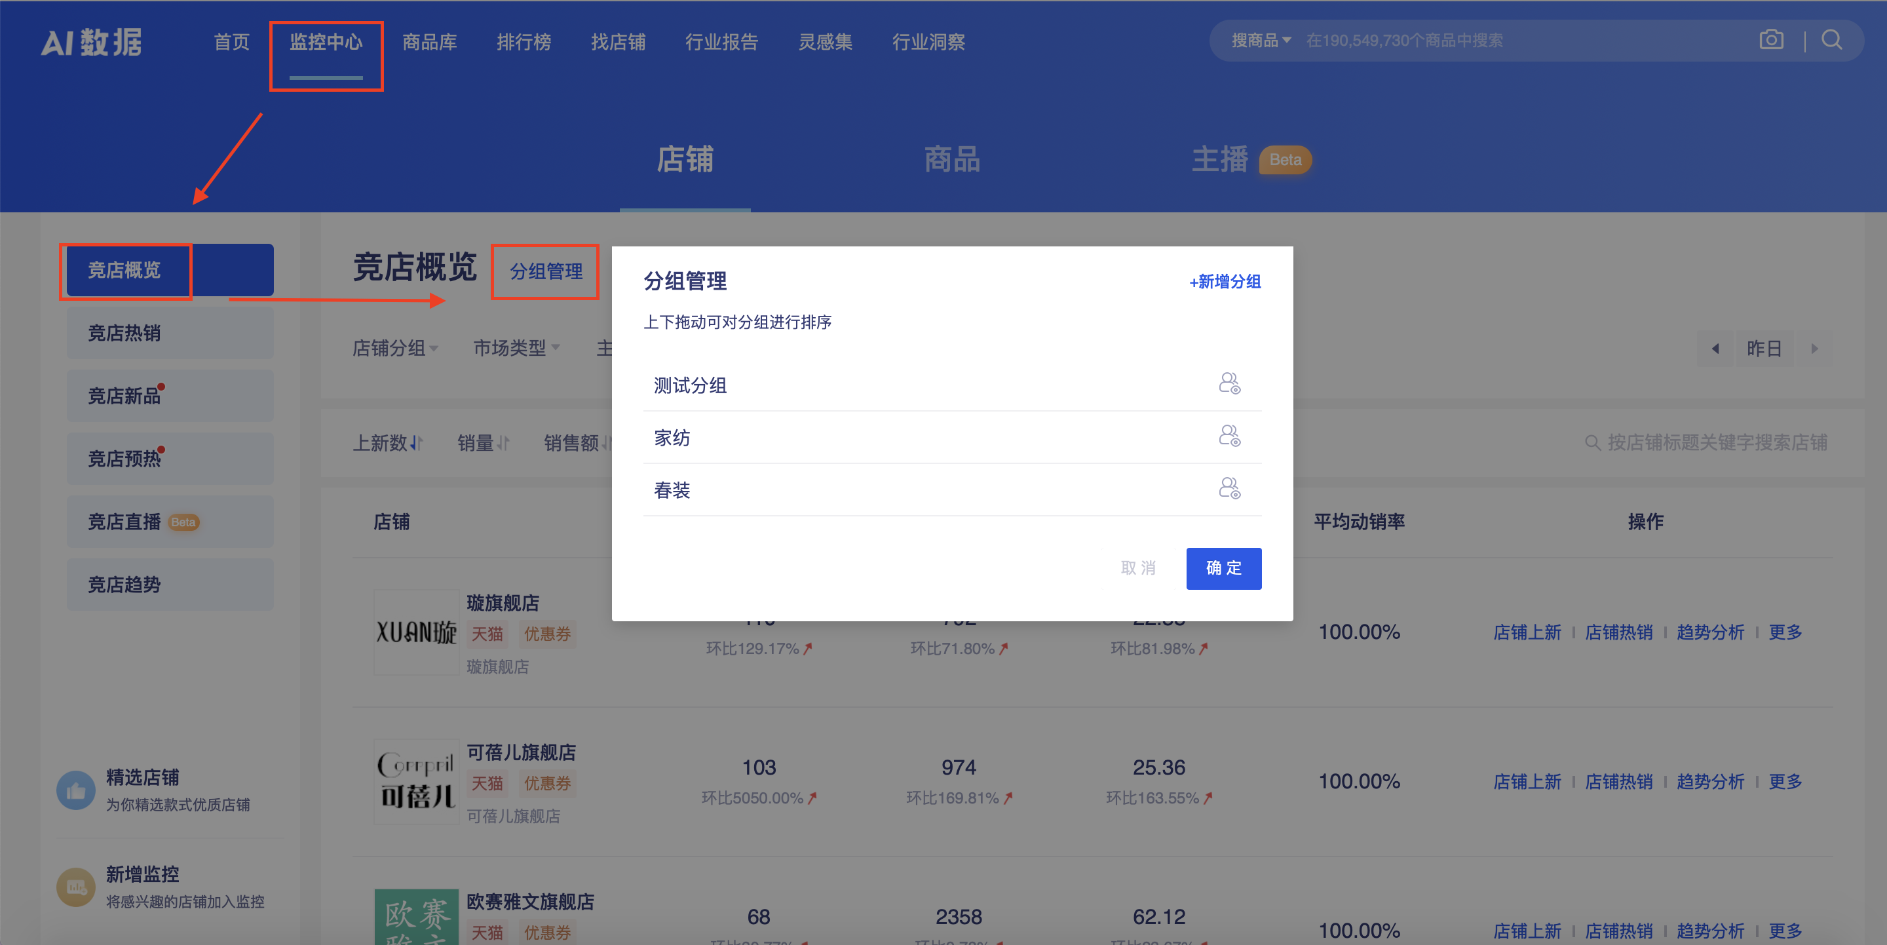Expand the 搜商品 search-type dropdown
1887x945 pixels.
(x=1261, y=40)
